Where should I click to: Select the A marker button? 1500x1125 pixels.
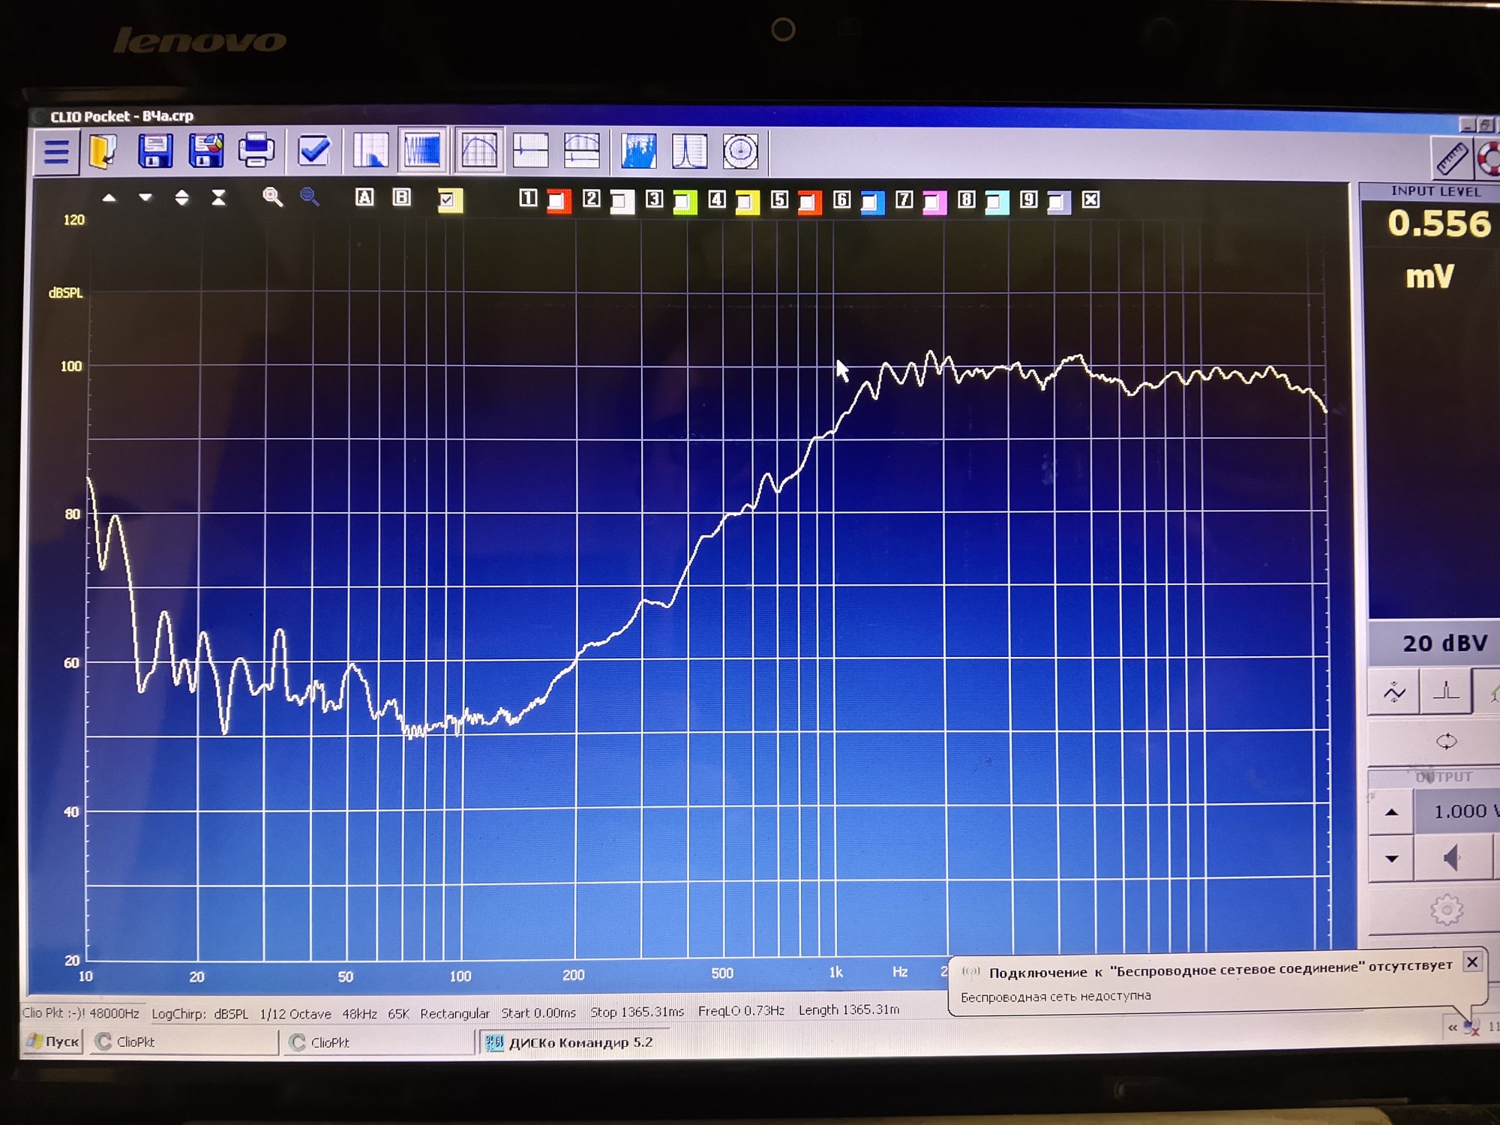point(364,197)
